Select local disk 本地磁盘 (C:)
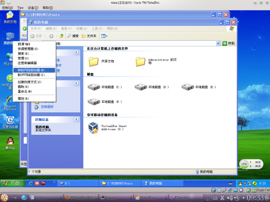The height and width of the screenshot is (202, 270). point(105,87)
